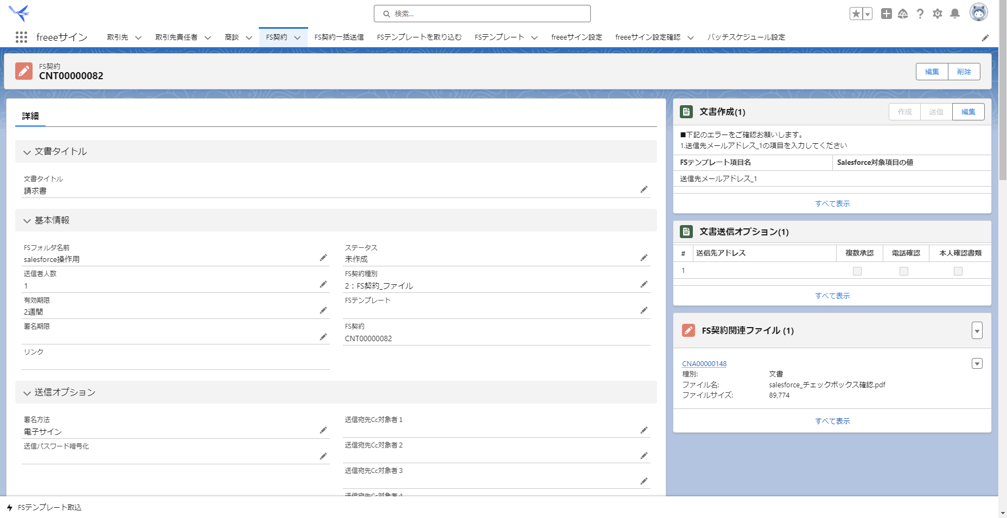Click すべて表示 under FS契約関連ファイル
Viewport: 1007px width, 518px height.
[832, 421]
